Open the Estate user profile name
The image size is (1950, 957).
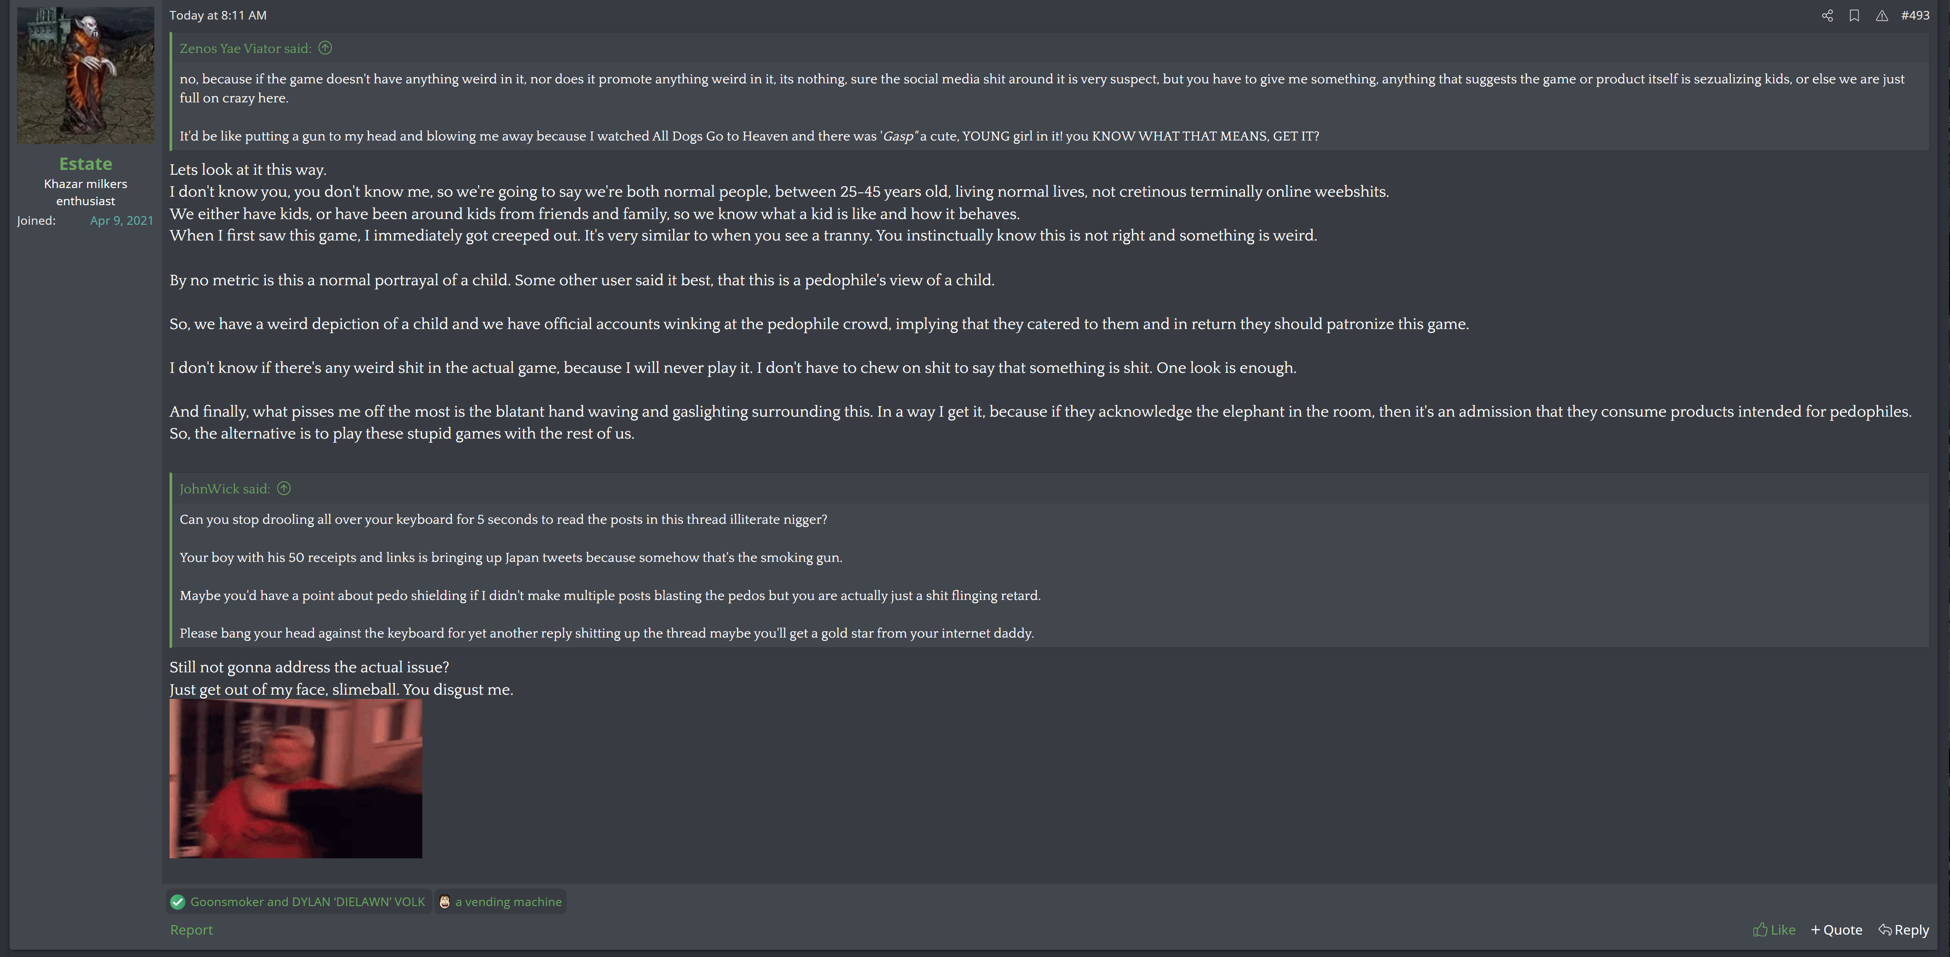pyautogui.click(x=86, y=163)
